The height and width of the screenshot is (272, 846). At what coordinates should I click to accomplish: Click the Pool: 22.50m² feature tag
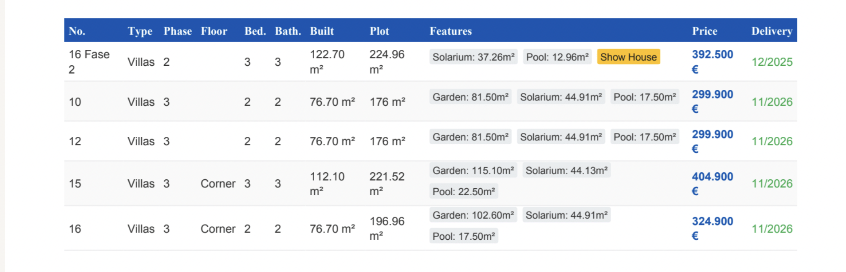(x=463, y=192)
